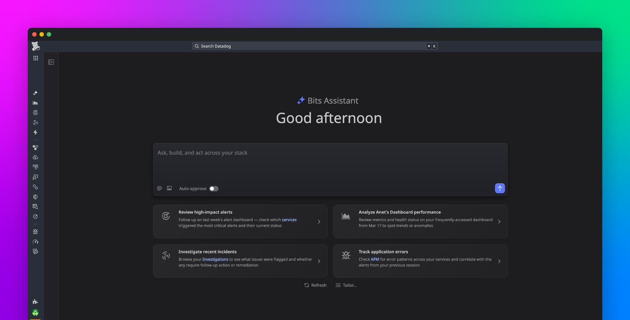Open the bug Error Tracking icon in sidebar
The image size is (630, 320).
coord(35,231)
